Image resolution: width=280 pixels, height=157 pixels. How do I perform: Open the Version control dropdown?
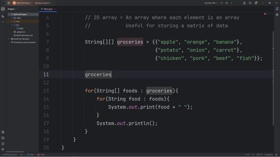(43, 3)
